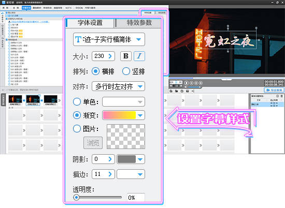Expand the 描边 stroke color dropdown
This screenshot has width=285, height=208.
tap(131, 174)
